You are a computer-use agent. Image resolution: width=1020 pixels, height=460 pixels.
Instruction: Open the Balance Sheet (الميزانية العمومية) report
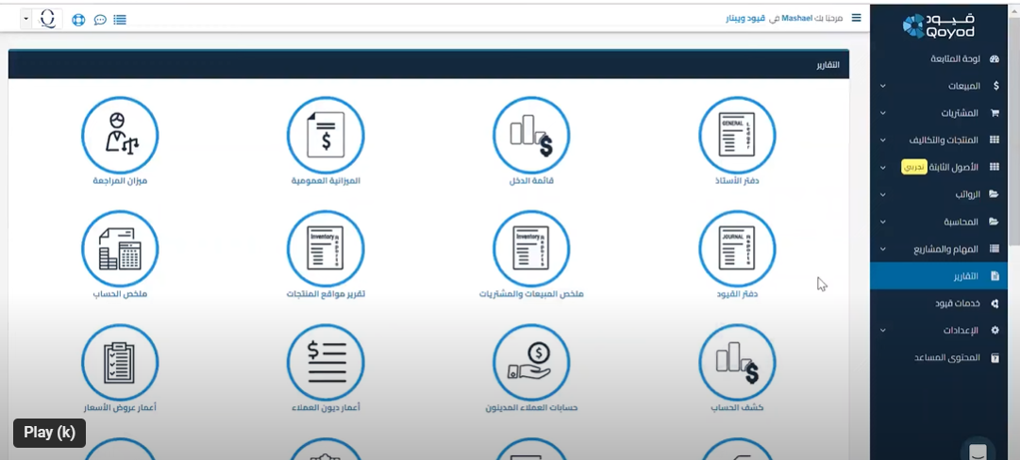(x=326, y=136)
